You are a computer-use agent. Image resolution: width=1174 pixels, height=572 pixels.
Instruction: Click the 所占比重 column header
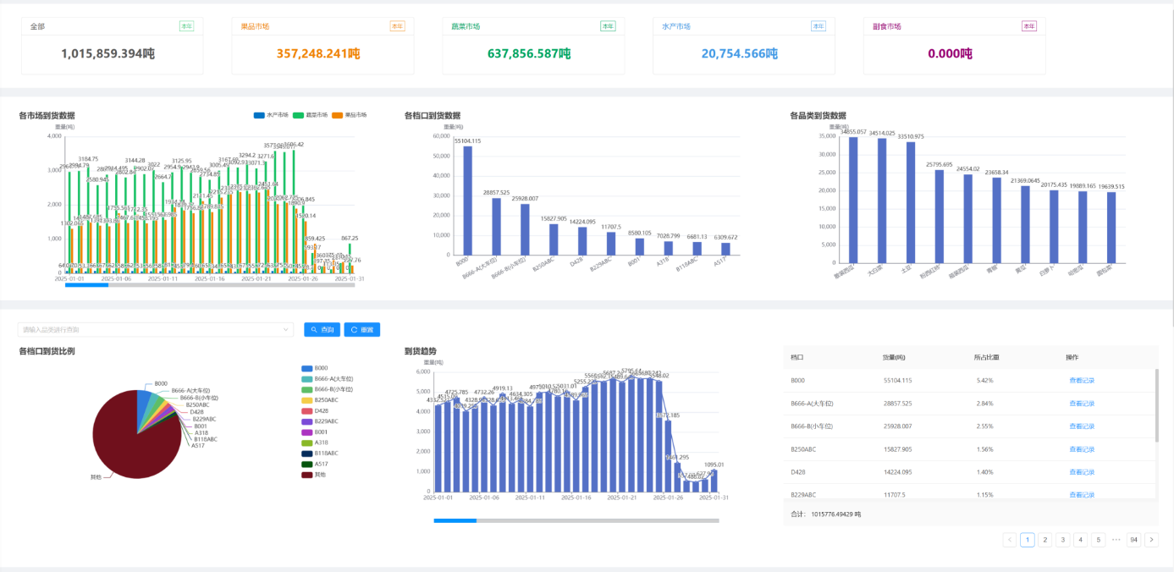[986, 357]
